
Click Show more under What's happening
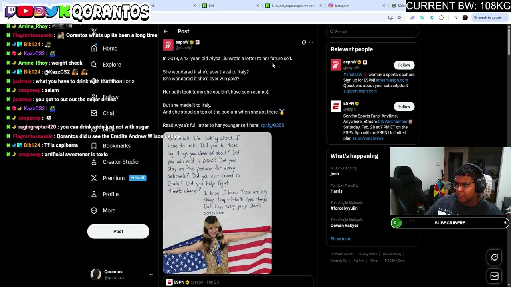click(341, 239)
